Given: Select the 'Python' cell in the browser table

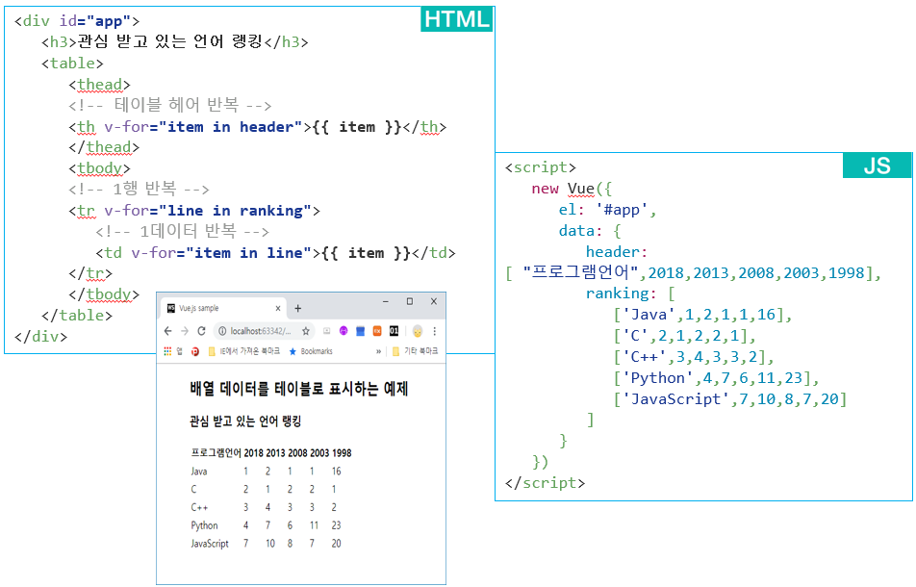Looking at the screenshot, I should point(204,525).
